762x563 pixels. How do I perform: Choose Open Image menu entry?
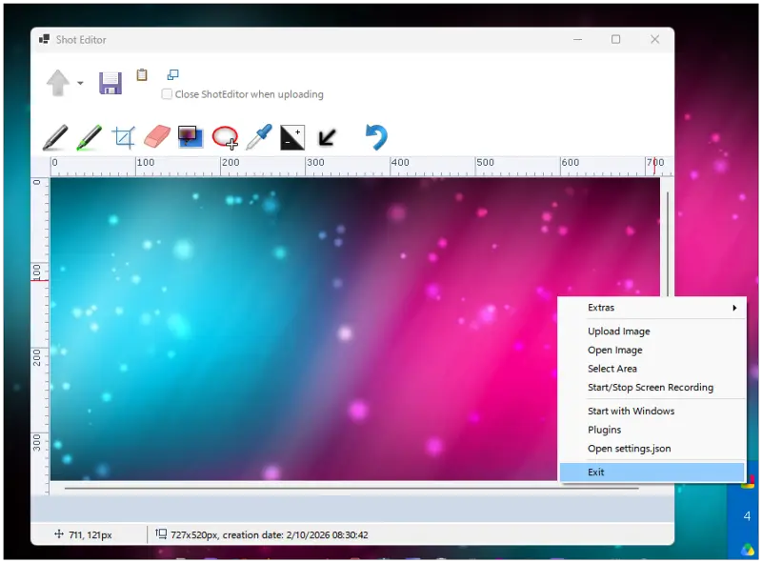652,350
